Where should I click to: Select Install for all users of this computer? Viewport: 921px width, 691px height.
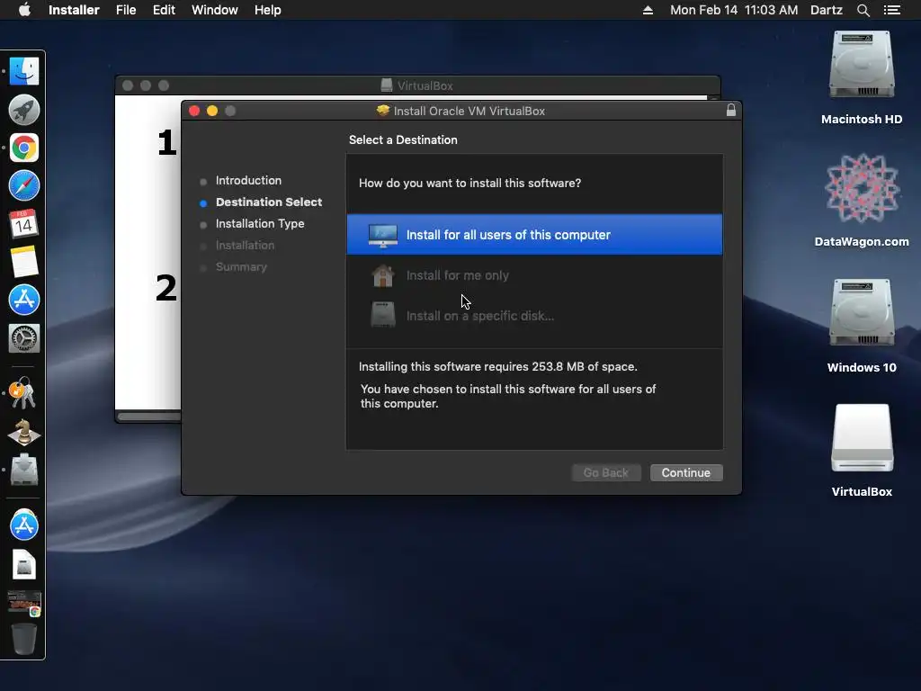coord(534,235)
